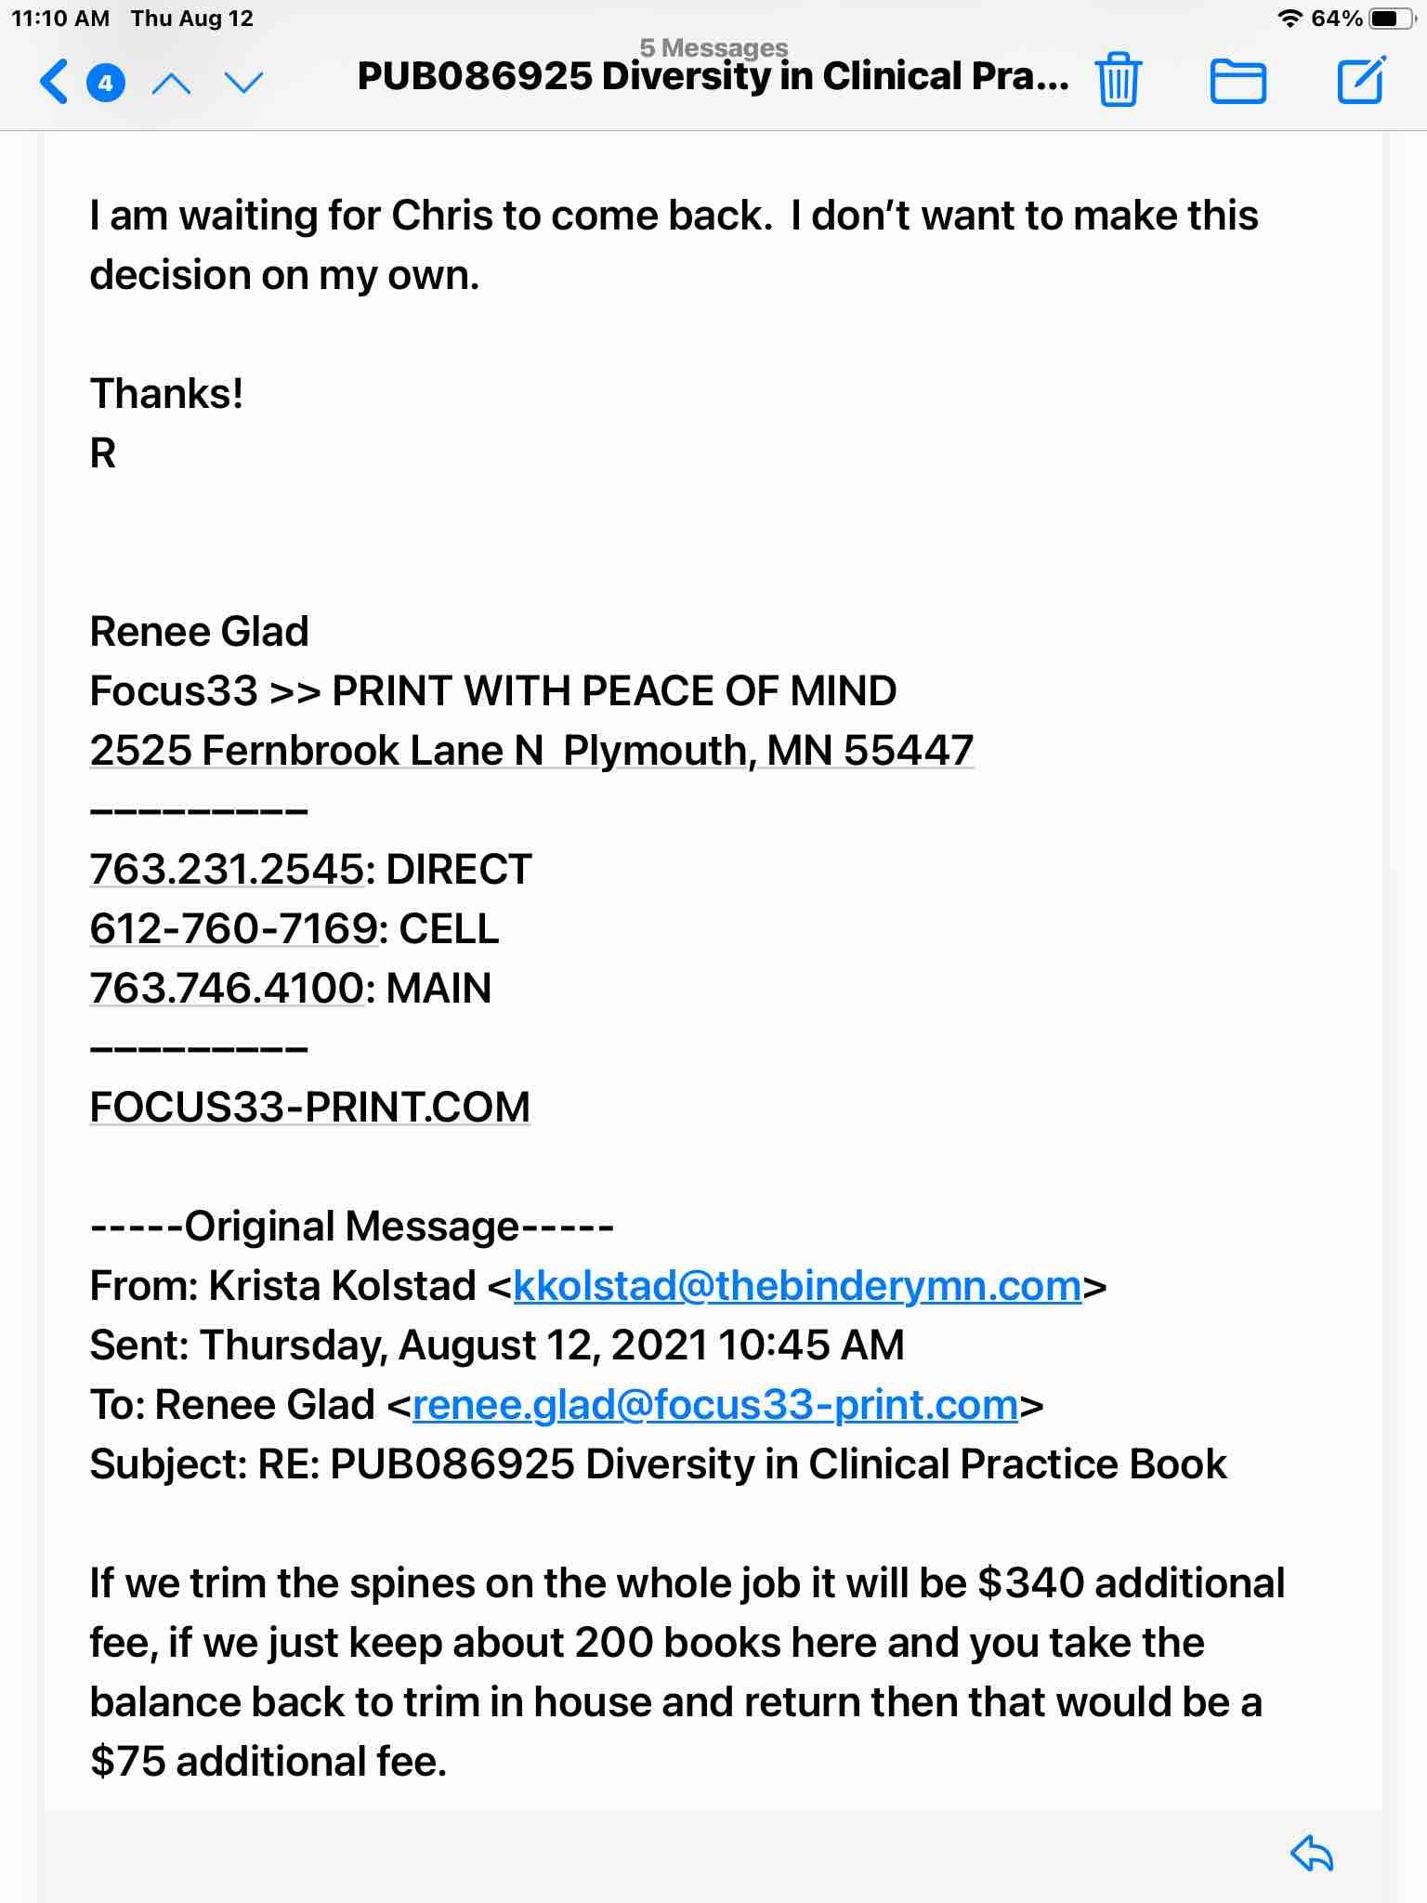Move message using the folder icon
Viewport: 1427px width, 1903px height.
click(x=1237, y=81)
